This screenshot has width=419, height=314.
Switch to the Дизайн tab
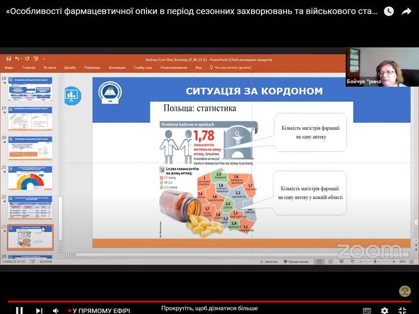point(70,68)
